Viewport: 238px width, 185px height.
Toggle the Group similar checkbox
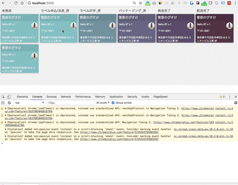click(113, 103)
